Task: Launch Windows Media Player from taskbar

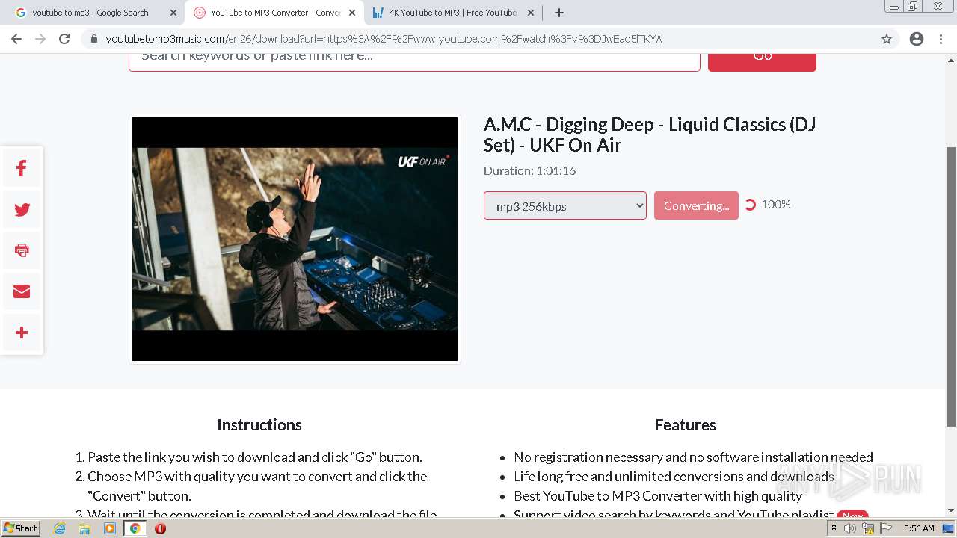Action: 110,528
